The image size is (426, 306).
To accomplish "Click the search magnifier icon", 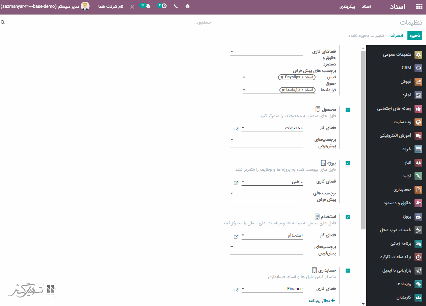I will point(3,22).
